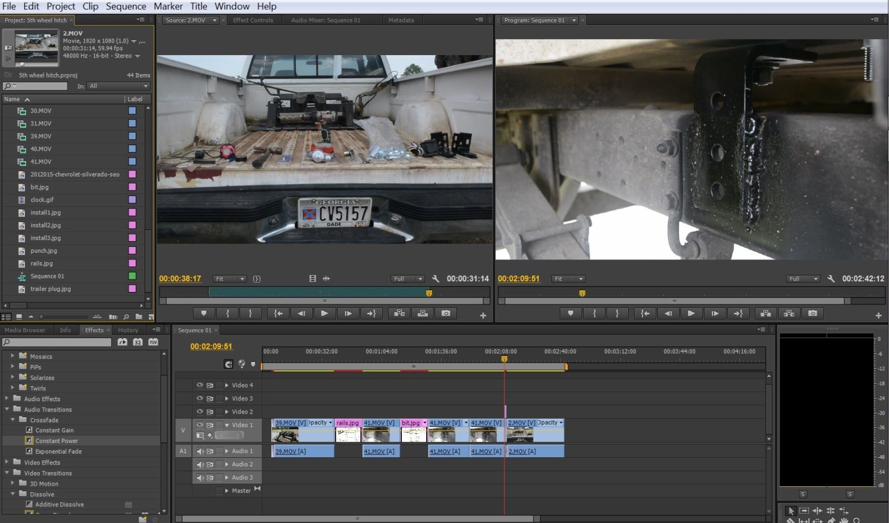Screen dimensions: 889x523
Task: Select Constant Gain crossfade effect
Action: point(55,431)
